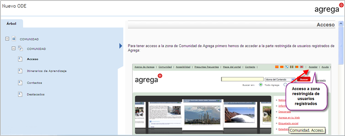Collapse the root COMUNIDAD tree node
345x136 pixels.
coord(7,39)
